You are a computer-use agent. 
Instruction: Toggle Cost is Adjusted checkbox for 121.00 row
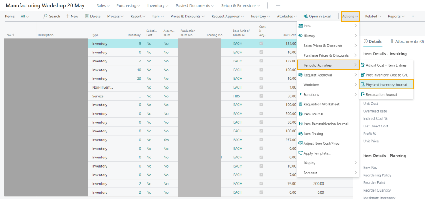coord(261,43)
